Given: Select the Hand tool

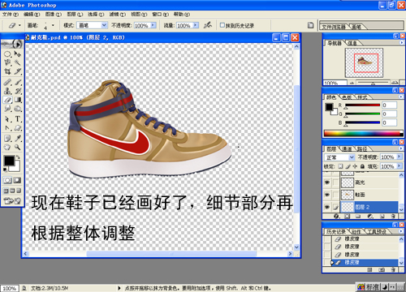Looking at the screenshot, I should click(x=7, y=147).
